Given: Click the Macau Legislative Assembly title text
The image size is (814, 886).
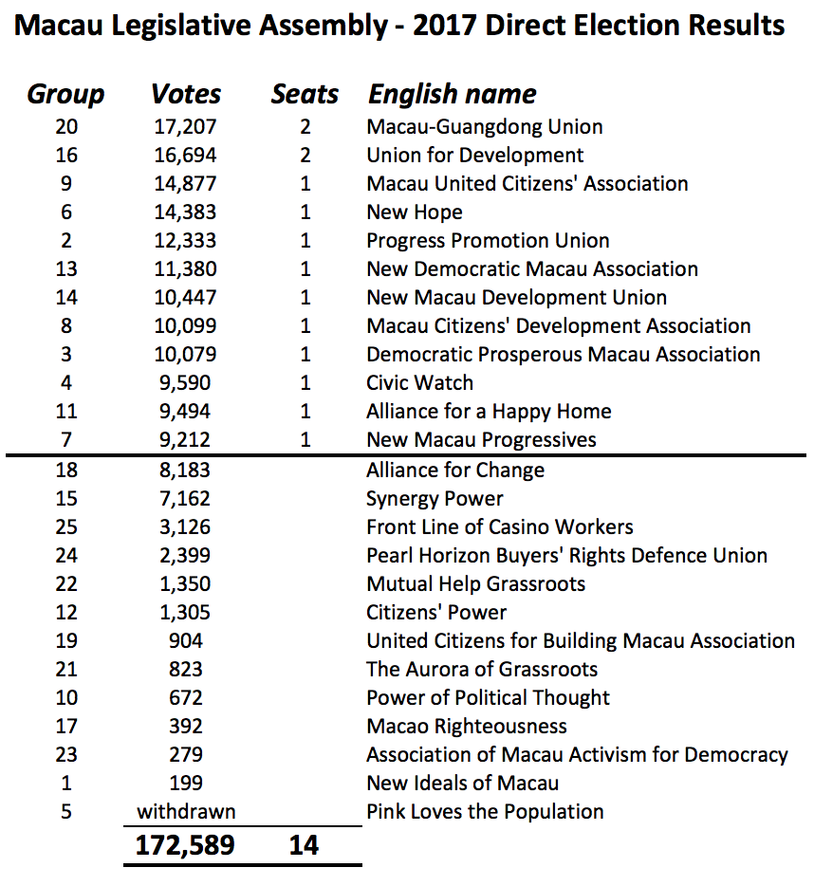Looking at the screenshot, I should [400, 25].
